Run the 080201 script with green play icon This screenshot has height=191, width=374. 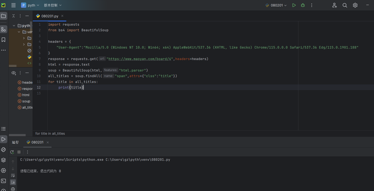click(x=294, y=5)
